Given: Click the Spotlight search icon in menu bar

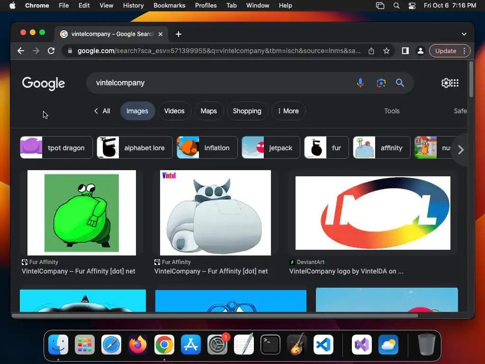Looking at the screenshot, I should point(396,6).
